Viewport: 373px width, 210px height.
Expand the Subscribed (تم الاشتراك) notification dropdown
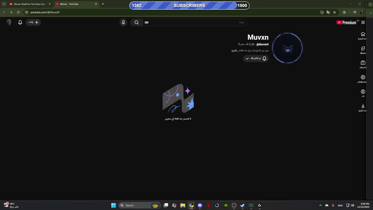[256, 58]
